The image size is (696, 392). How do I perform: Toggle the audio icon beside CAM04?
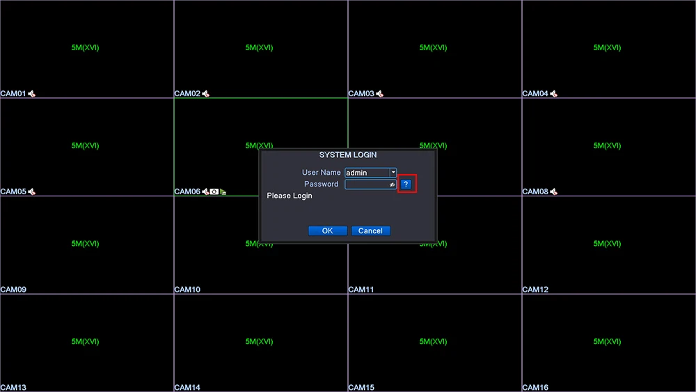(x=553, y=94)
